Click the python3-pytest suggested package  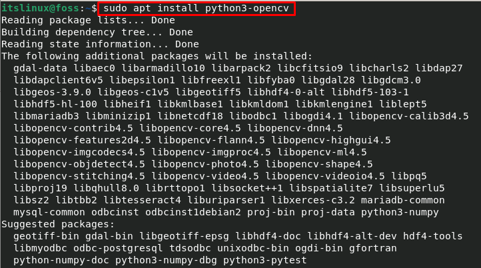pos(264,260)
